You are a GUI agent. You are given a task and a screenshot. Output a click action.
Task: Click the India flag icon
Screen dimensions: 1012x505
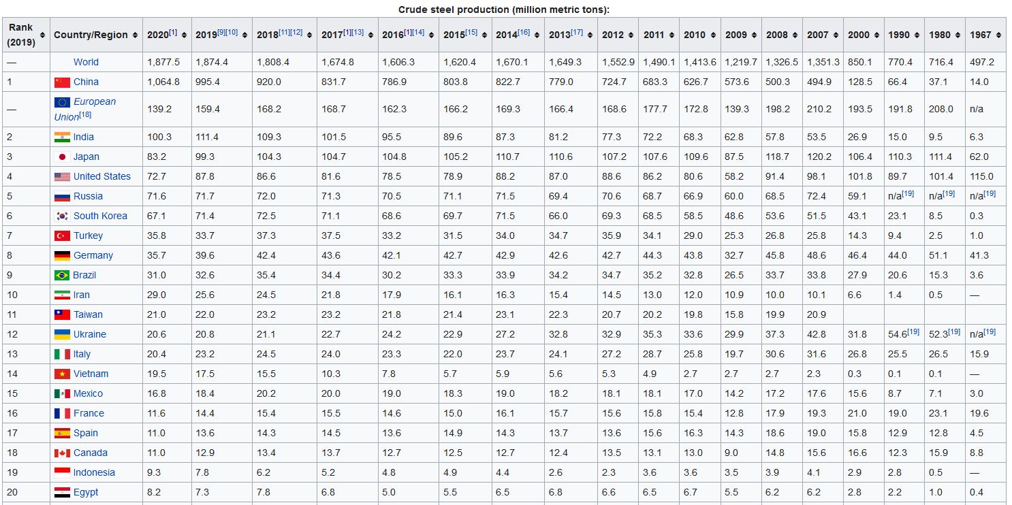63,137
